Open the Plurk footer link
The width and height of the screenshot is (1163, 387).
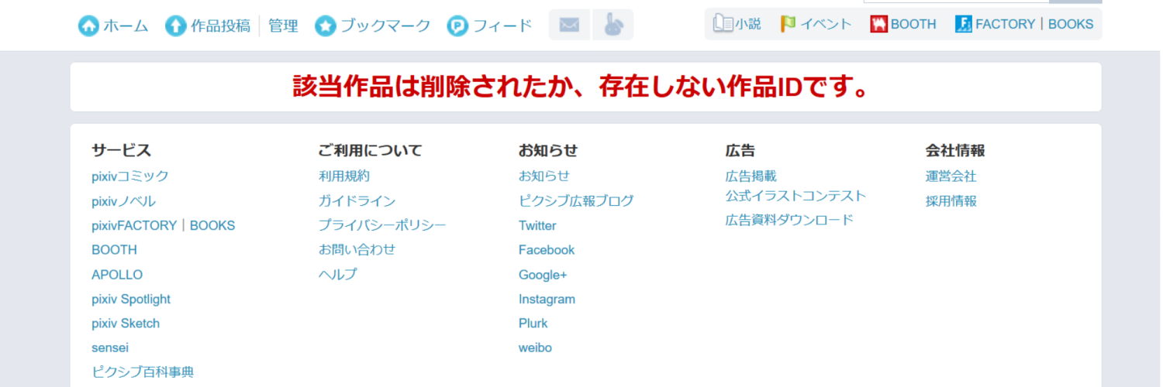(x=533, y=324)
